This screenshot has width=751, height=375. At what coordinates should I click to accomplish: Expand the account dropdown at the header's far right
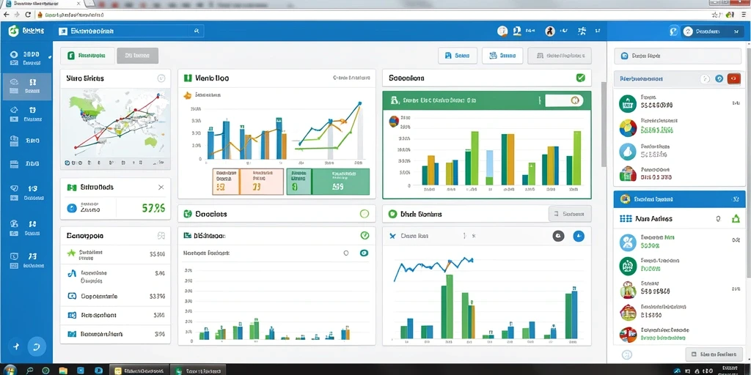(713, 31)
